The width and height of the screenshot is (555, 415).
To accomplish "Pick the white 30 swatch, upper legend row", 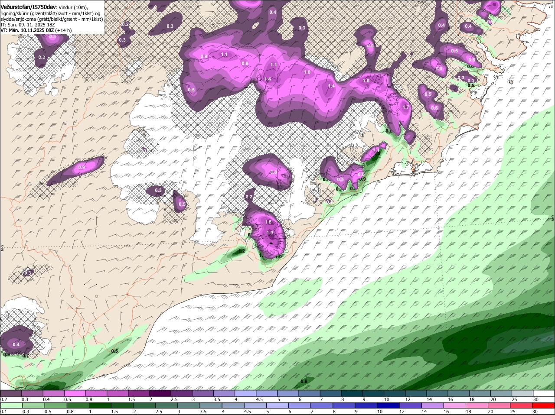I will [x=544, y=393].
